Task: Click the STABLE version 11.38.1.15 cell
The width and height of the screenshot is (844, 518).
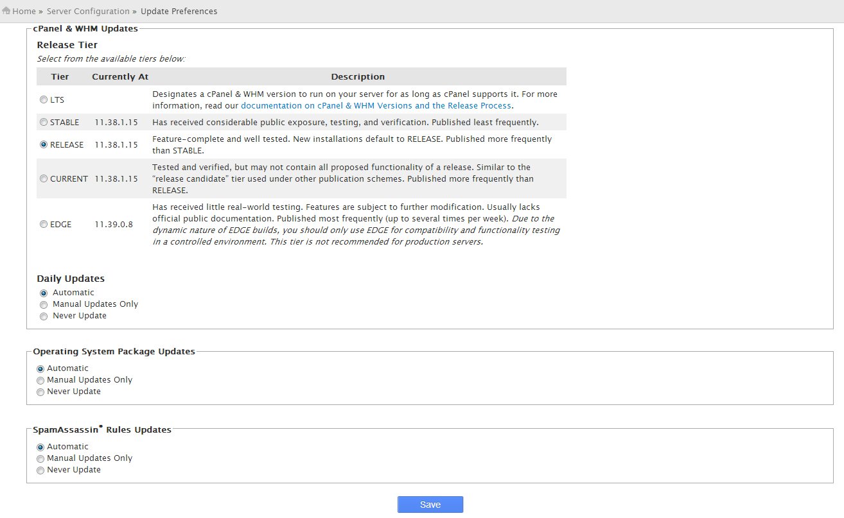Action: (116, 122)
